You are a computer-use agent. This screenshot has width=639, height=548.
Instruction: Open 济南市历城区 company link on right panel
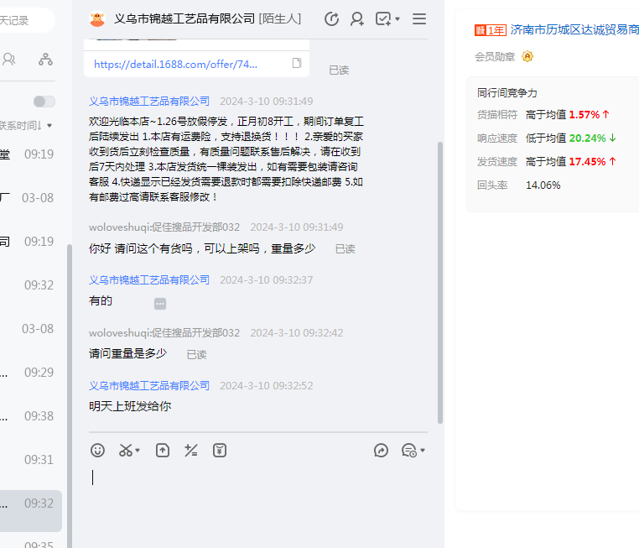click(x=574, y=29)
